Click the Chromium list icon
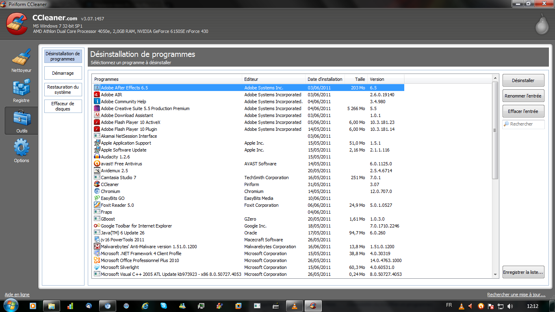The image size is (555, 312). pos(97,191)
